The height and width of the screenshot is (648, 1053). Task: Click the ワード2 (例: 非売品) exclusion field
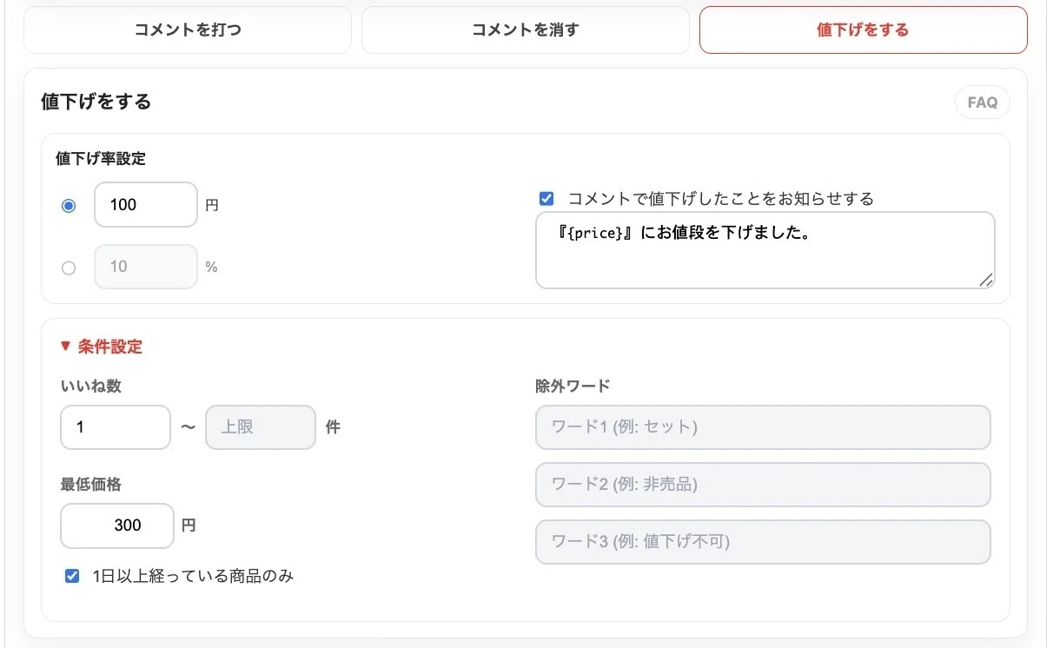[763, 485]
